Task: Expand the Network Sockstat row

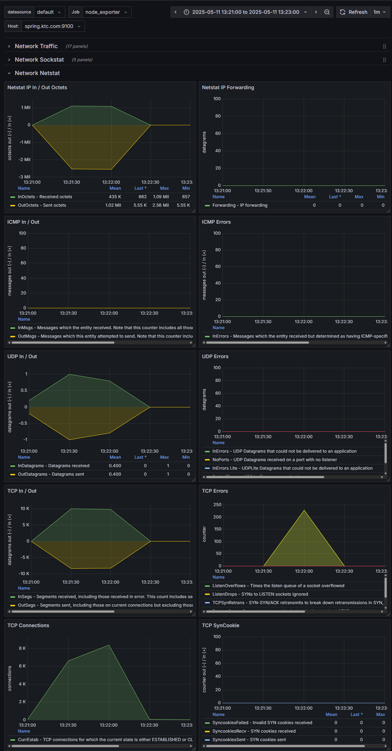Action: 39,59
